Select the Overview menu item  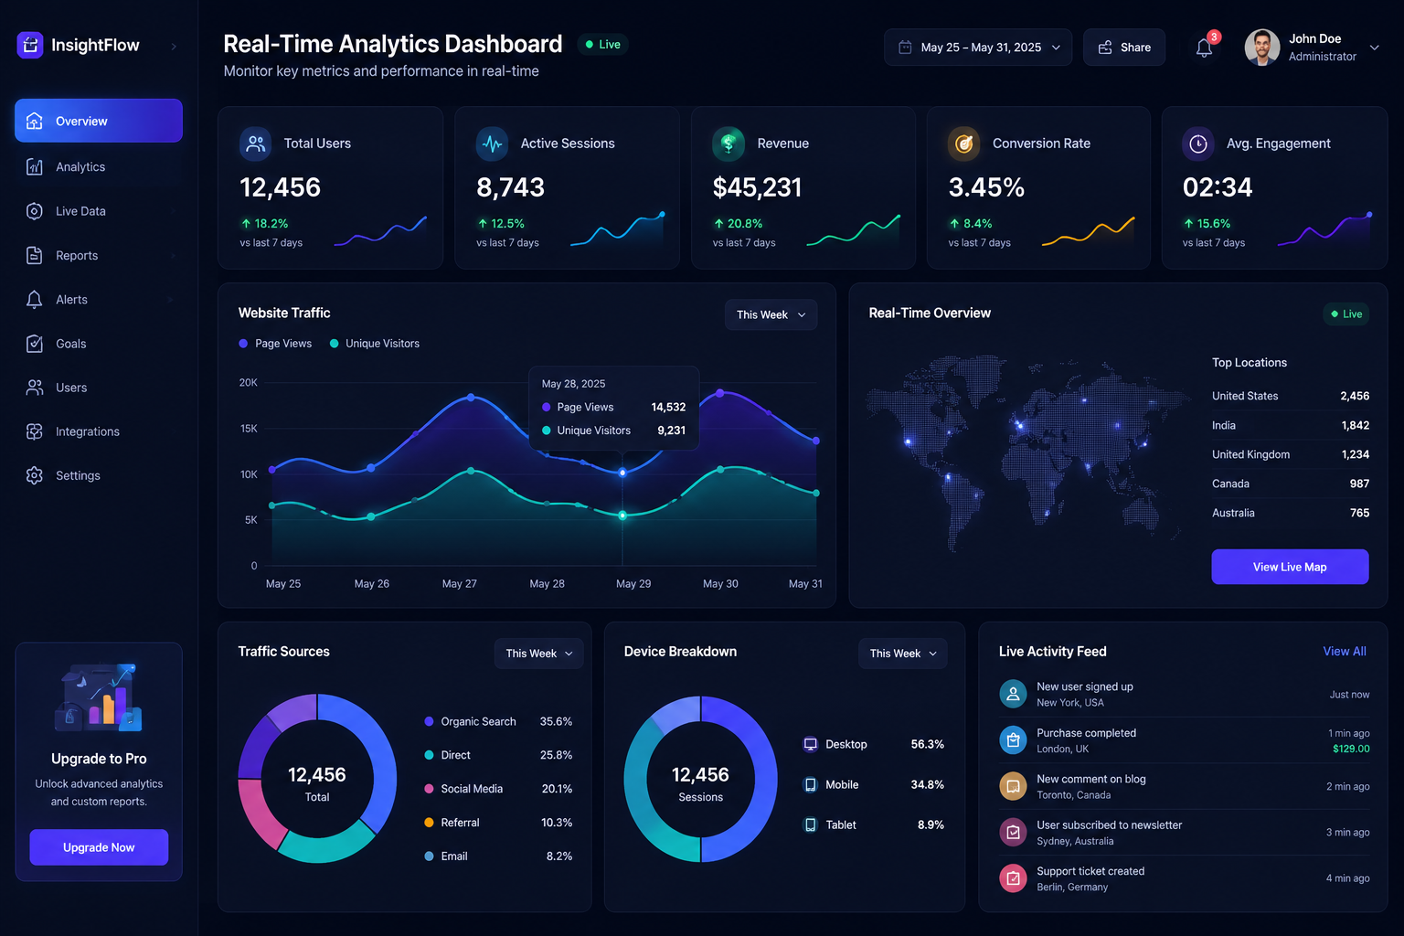click(99, 121)
